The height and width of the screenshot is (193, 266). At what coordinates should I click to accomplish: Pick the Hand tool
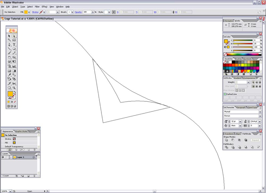(x=9, y=88)
